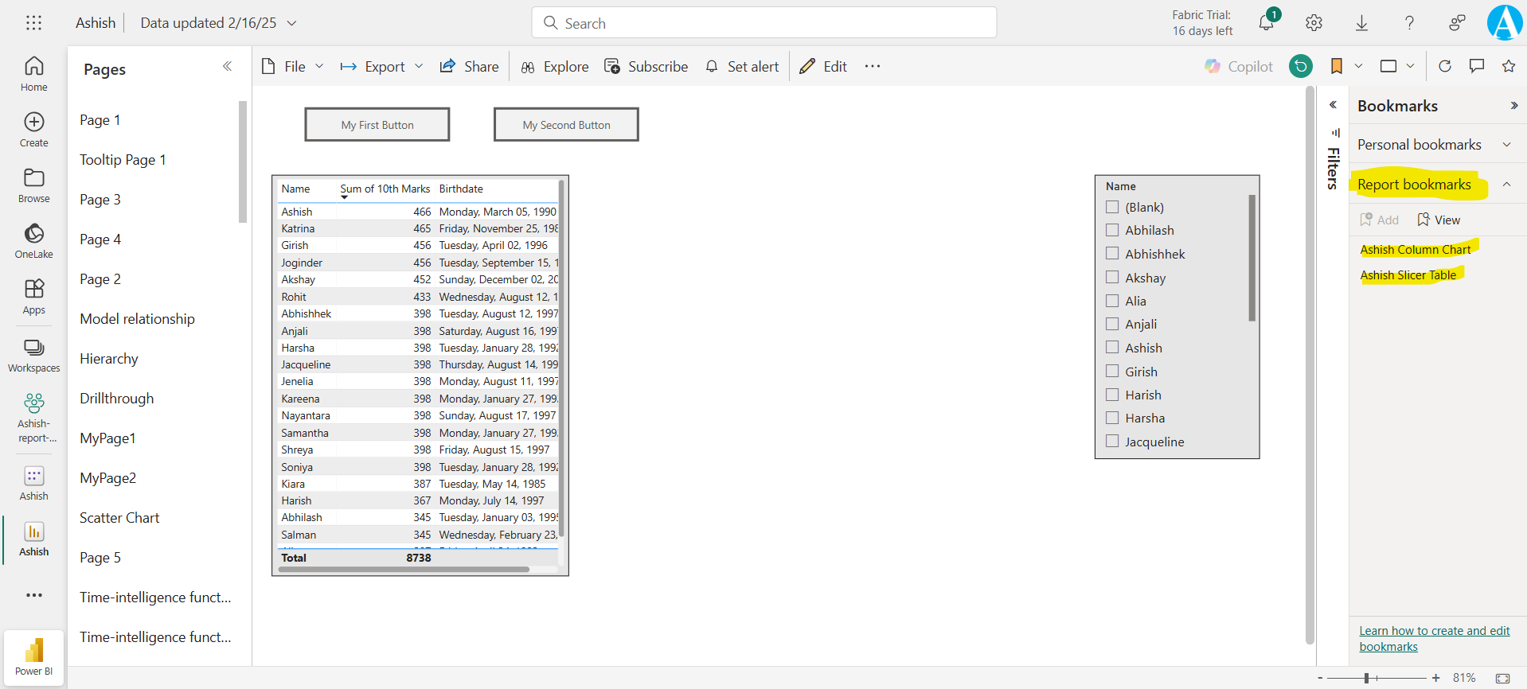This screenshot has height=689, width=1527.
Task: Select the (Blank) checkbox in slicer
Action: click(x=1112, y=208)
